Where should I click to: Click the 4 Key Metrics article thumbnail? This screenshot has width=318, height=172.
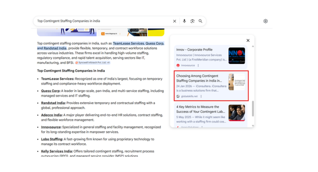click(237, 113)
